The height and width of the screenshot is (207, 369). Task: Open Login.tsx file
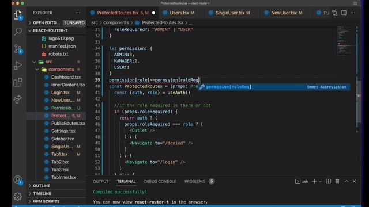tap(61, 93)
